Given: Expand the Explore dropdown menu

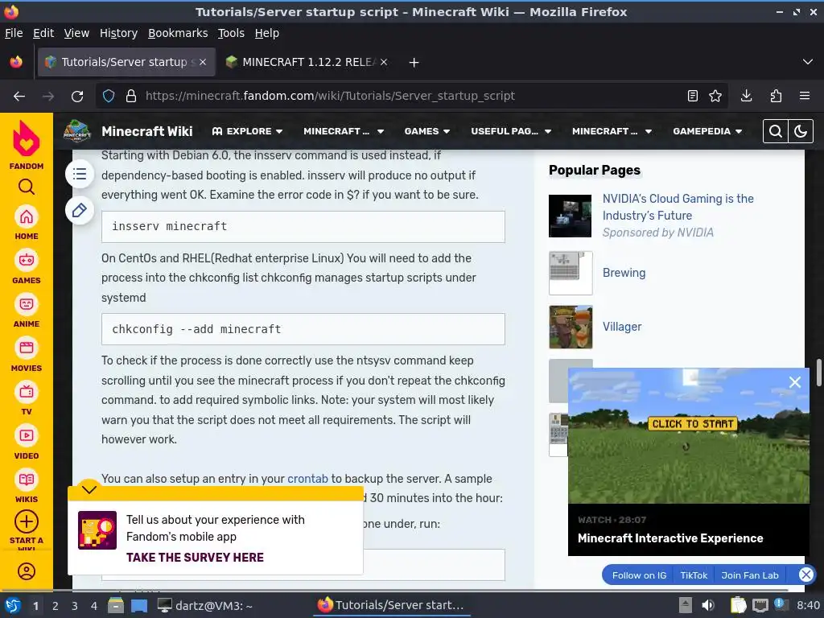Looking at the screenshot, I should coord(248,131).
